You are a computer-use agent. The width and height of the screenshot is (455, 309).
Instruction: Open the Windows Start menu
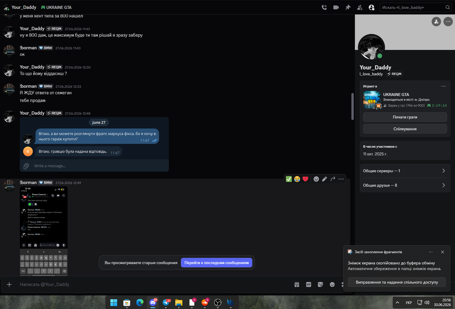[x=114, y=303]
